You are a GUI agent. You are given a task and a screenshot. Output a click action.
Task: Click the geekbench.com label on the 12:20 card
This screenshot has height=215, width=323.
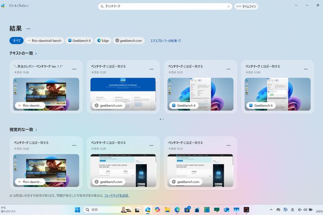(108, 105)
